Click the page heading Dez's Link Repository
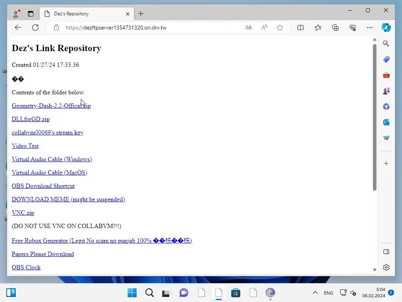The image size is (402, 302). pos(57,48)
